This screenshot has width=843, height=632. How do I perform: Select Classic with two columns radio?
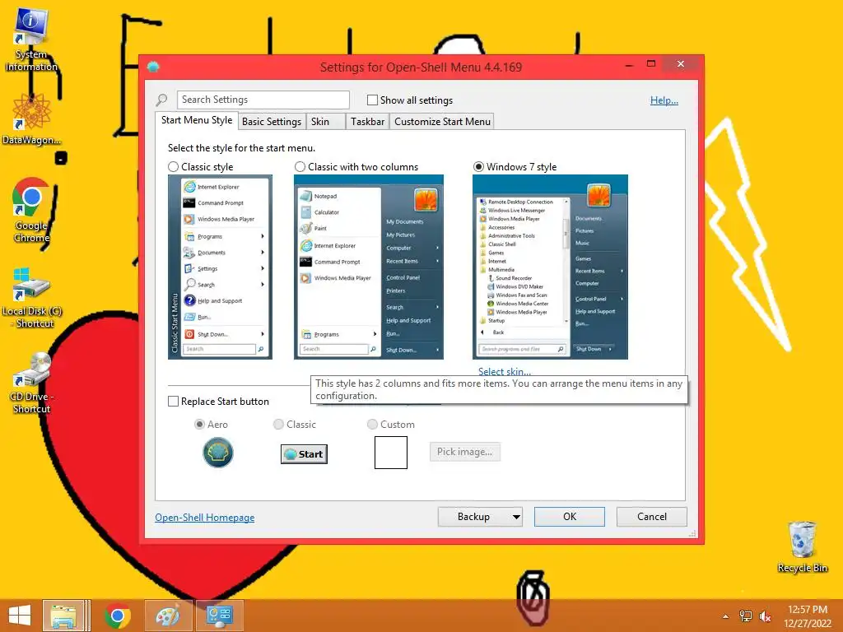(x=300, y=166)
